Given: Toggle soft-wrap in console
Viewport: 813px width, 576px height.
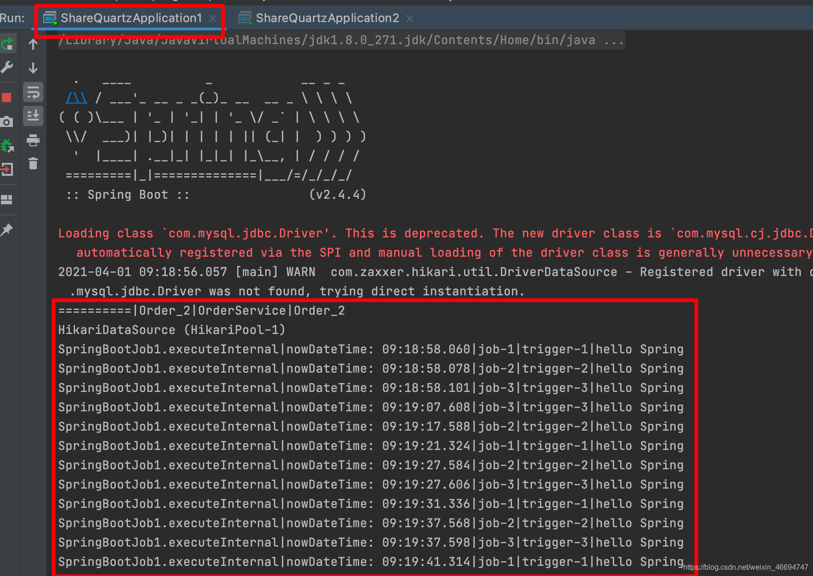Looking at the screenshot, I should 33,92.
